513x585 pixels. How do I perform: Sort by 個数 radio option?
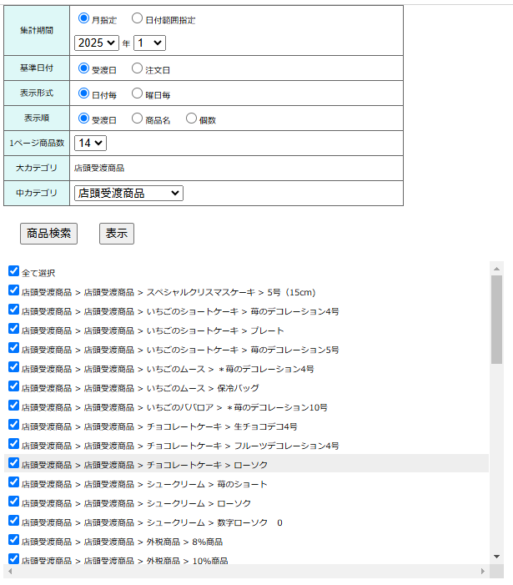coord(191,119)
